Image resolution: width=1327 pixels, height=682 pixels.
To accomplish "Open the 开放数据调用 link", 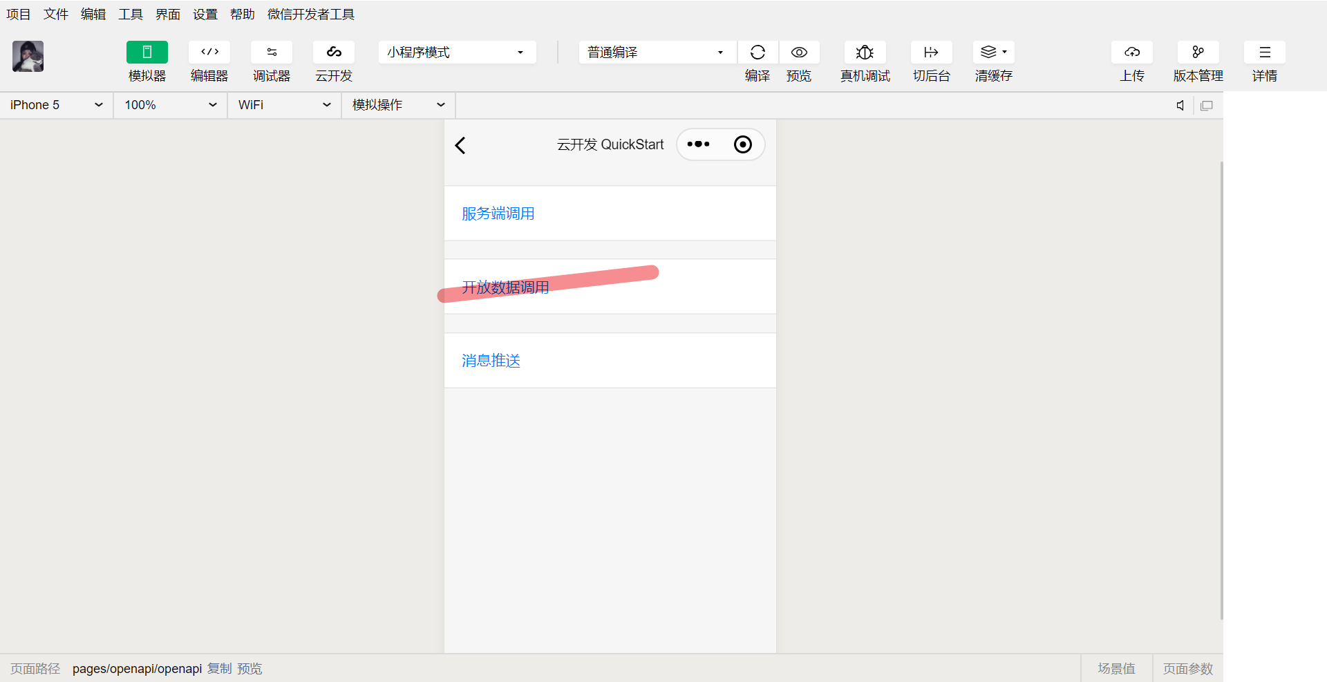I will [x=505, y=287].
